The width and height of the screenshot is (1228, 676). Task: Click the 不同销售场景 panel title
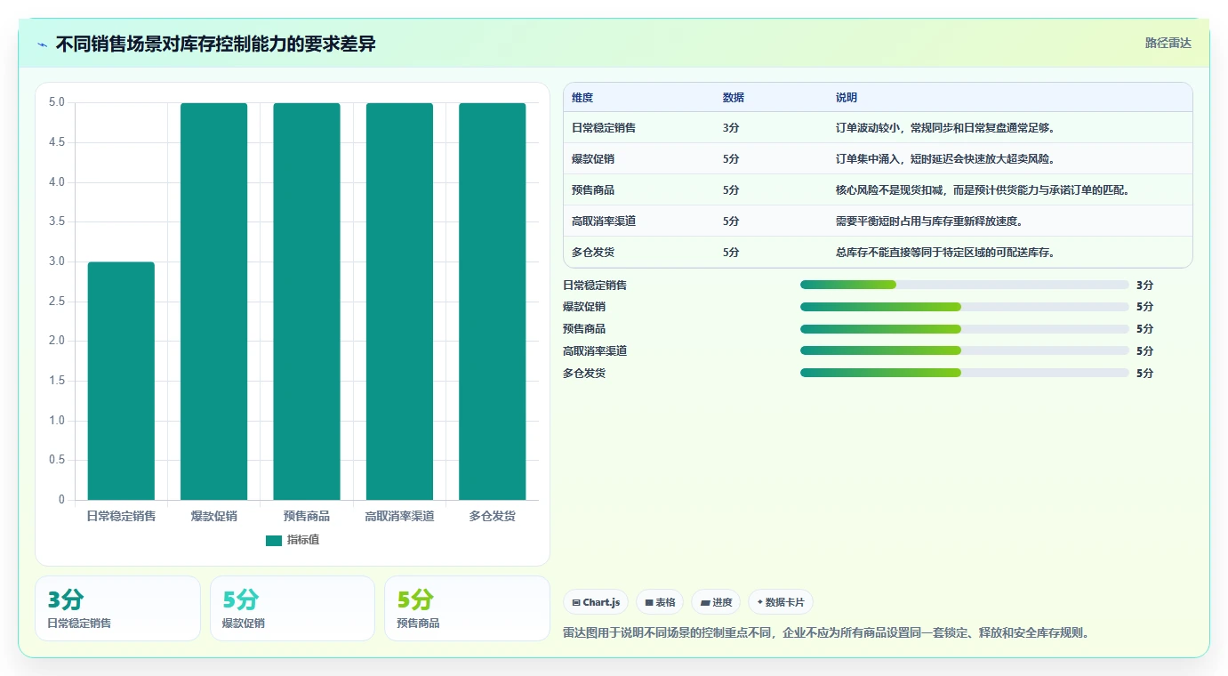click(216, 44)
